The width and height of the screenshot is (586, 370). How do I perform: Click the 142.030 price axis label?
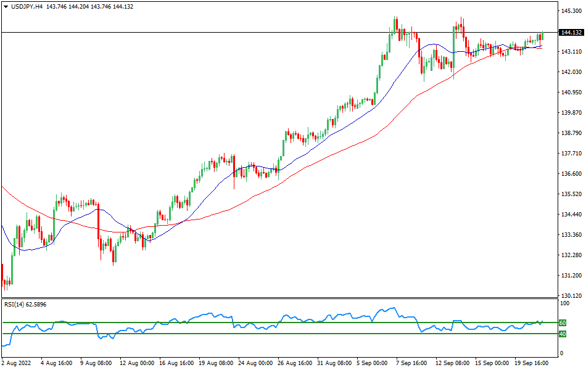click(x=571, y=72)
